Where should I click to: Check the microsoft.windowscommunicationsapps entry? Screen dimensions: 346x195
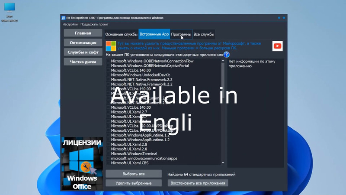coord(108,159)
